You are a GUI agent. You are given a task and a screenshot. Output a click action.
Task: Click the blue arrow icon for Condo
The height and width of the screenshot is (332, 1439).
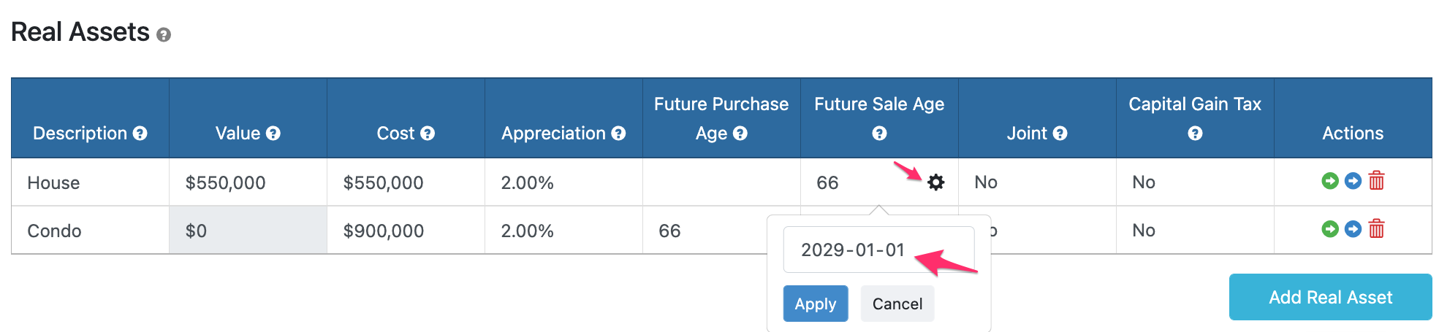pos(1353,229)
